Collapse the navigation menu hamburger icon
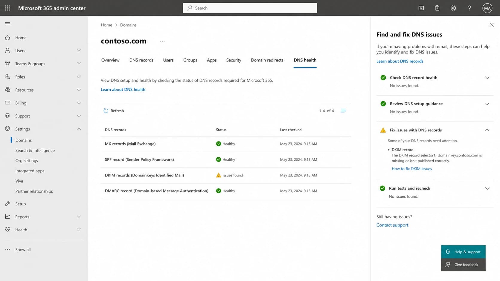Image resolution: width=500 pixels, height=281 pixels. pos(7,24)
